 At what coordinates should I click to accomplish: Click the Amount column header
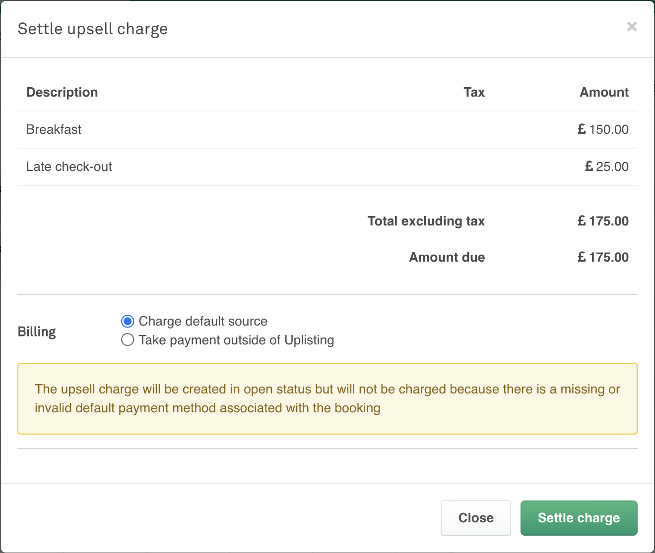pyautogui.click(x=604, y=93)
